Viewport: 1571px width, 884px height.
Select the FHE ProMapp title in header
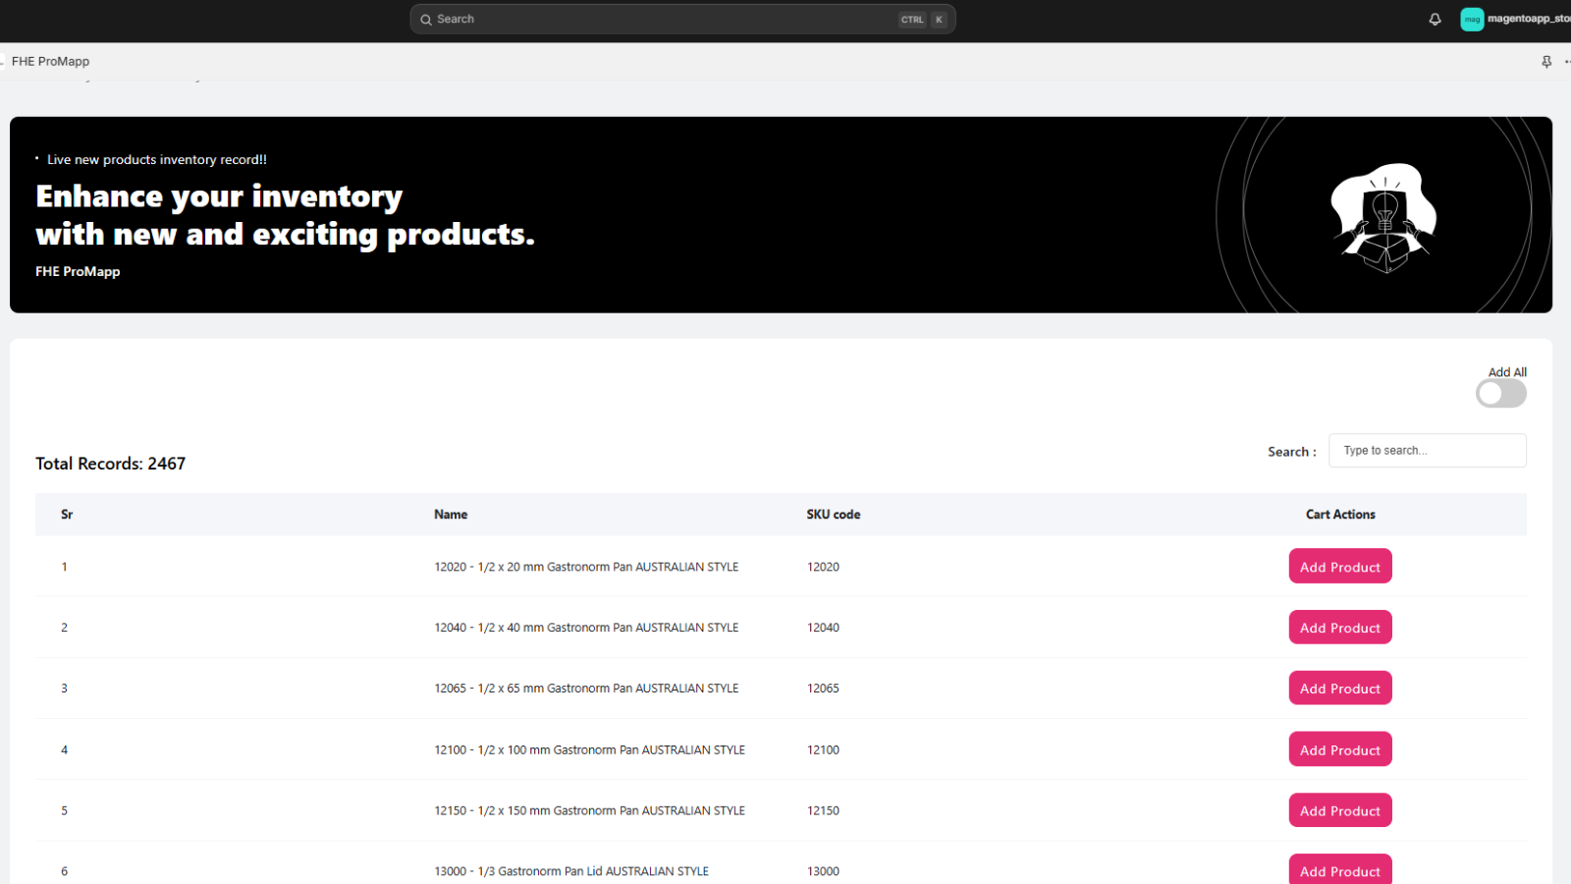50,62
